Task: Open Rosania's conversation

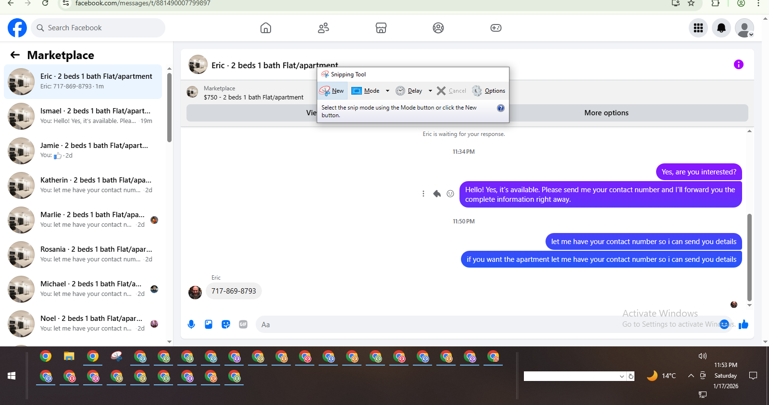Action: 83,255
